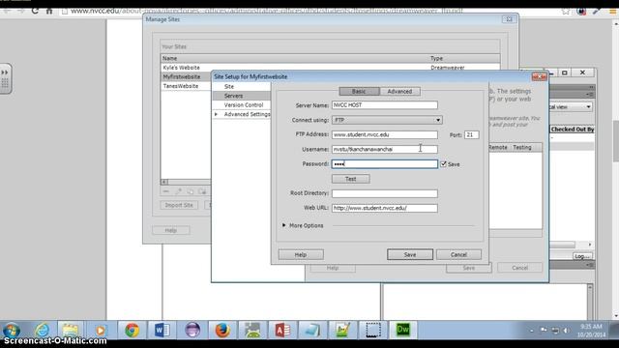
Task: Open Internet Explorer from the taskbar
Action: click(42, 330)
